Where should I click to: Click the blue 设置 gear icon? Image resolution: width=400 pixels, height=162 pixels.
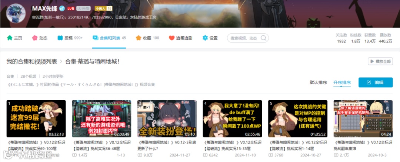click(205, 38)
